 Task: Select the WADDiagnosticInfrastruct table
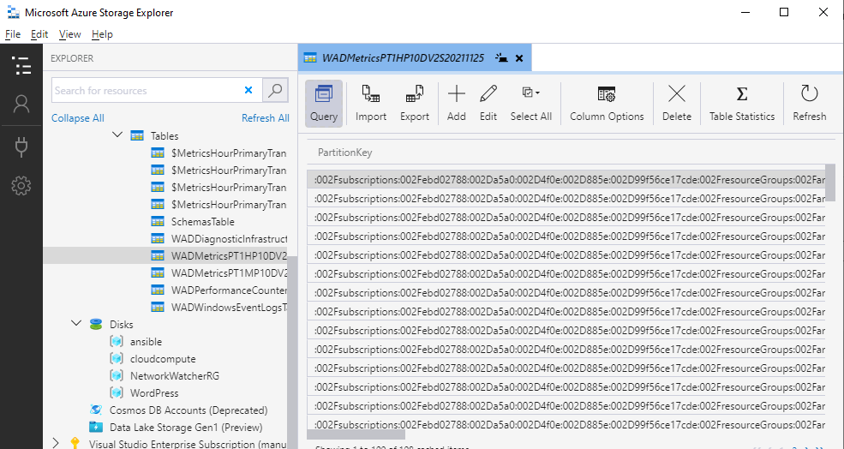pos(229,238)
